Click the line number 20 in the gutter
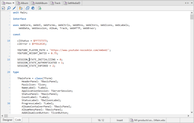Viewport: 194px width, 123px height. click(9, 72)
